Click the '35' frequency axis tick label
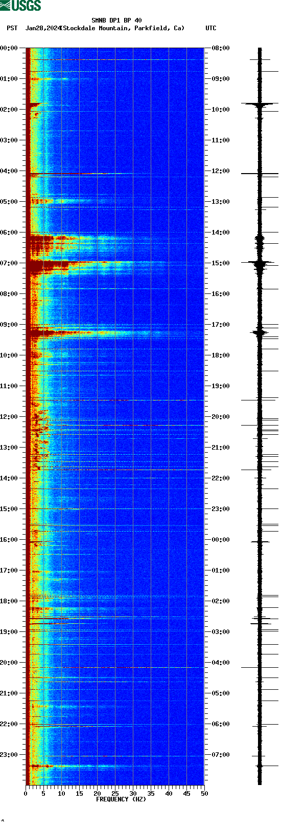 (151, 794)
